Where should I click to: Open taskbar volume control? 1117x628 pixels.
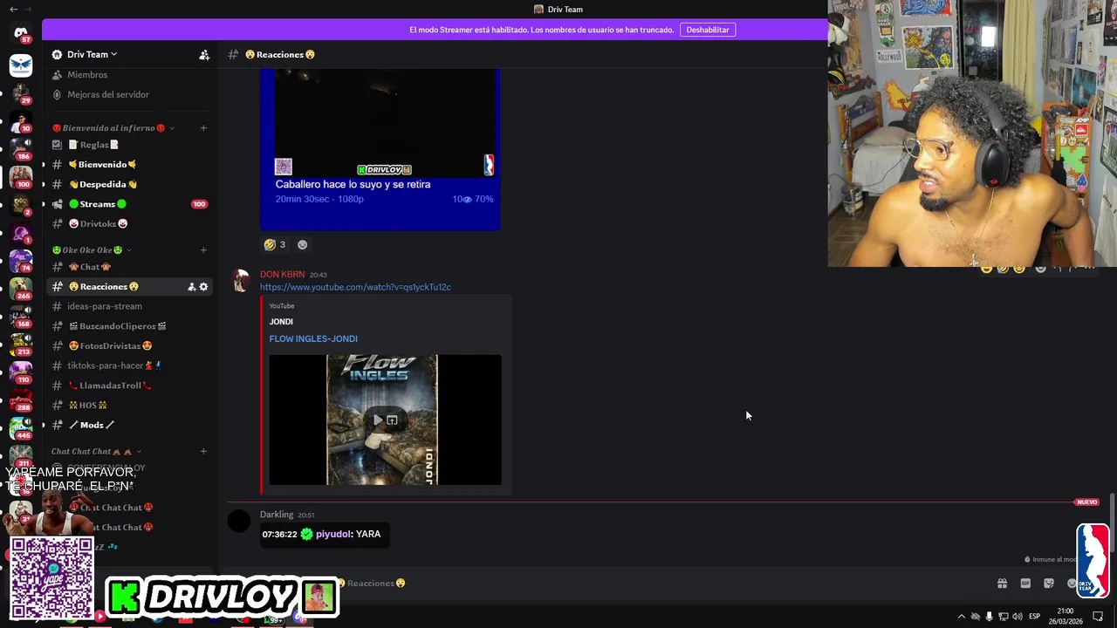point(1017,617)
